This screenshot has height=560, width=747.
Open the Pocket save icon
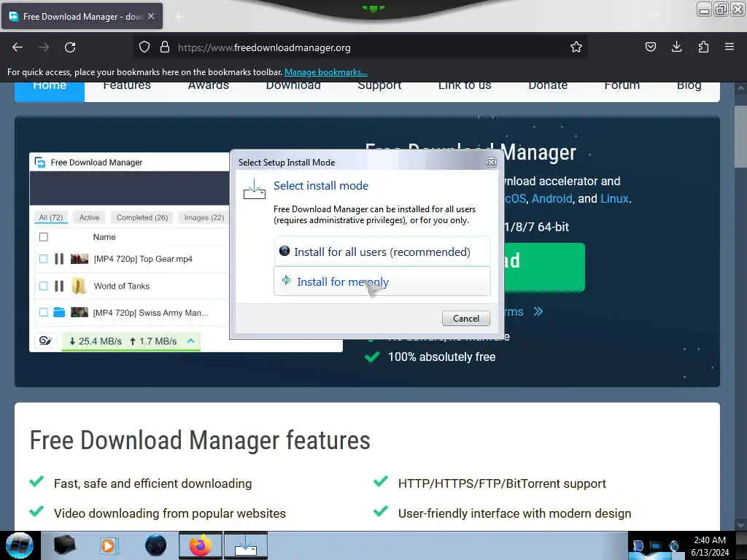pos(650,47)
